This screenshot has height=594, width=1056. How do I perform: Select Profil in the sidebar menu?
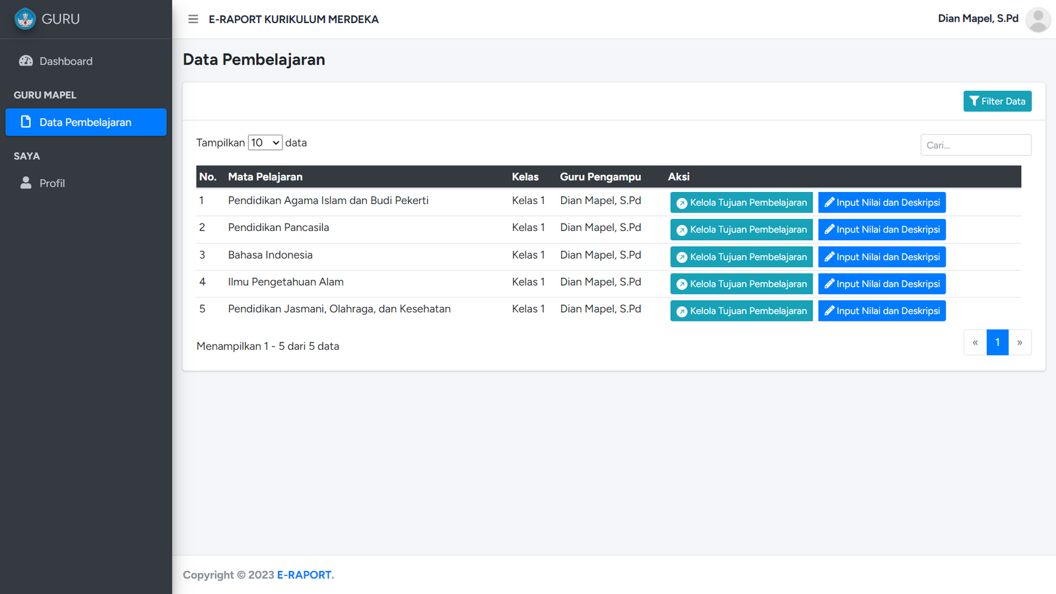point(52,183)
